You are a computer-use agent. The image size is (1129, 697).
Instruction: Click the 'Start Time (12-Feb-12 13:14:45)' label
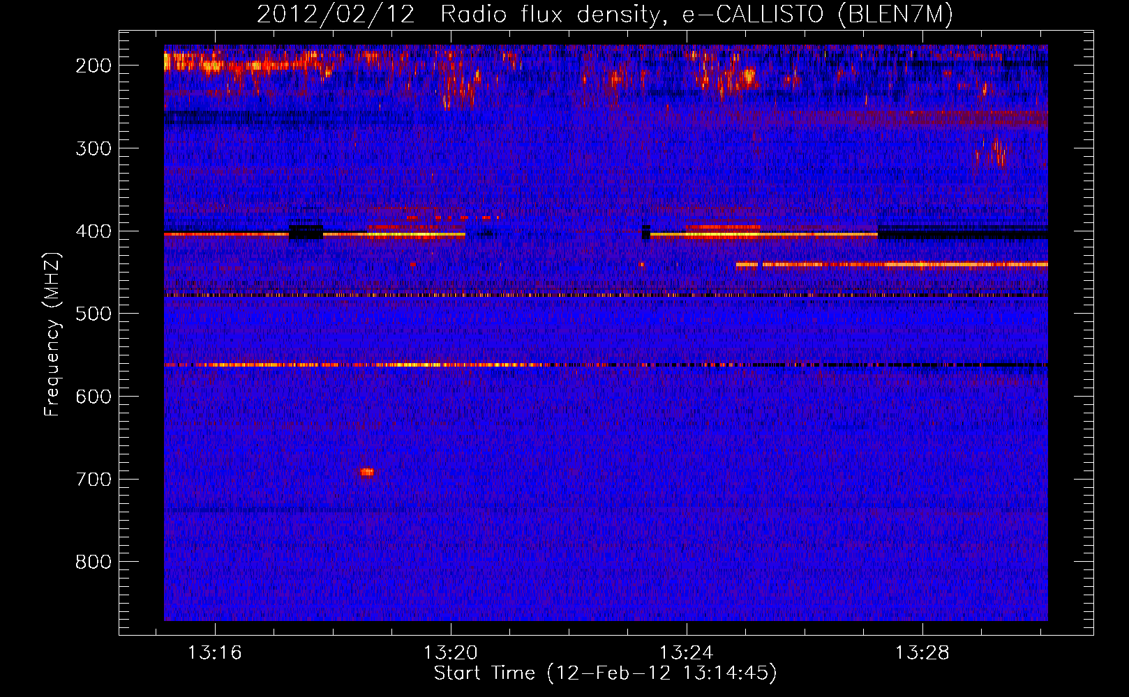pos(605,673)
